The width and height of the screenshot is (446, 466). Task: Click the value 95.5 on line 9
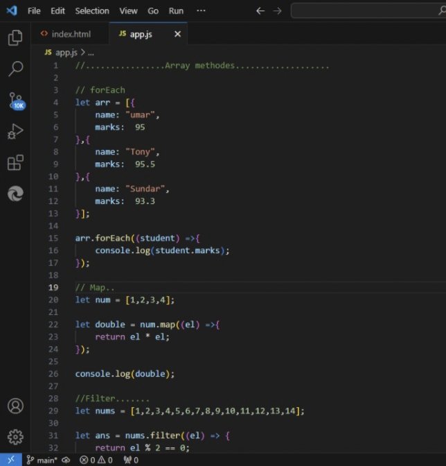[x=145, y=164]
